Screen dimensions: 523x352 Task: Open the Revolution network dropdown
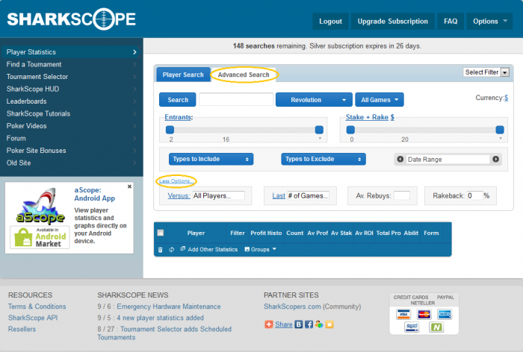(314, 100)
